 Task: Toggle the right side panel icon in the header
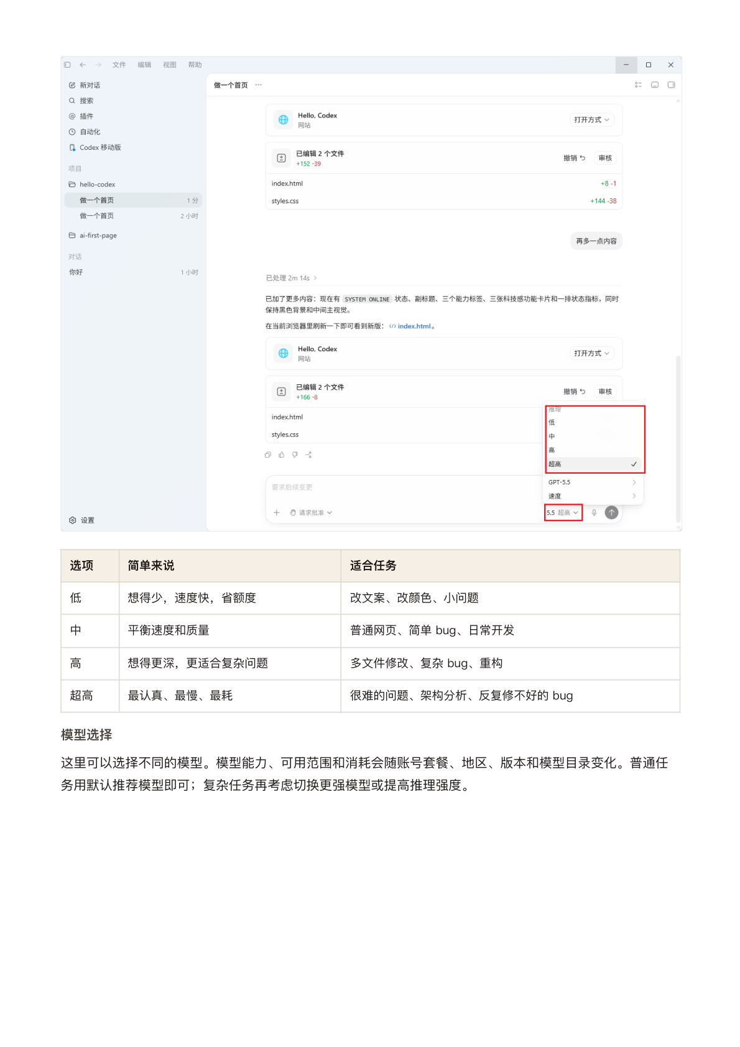coord(672,85)
